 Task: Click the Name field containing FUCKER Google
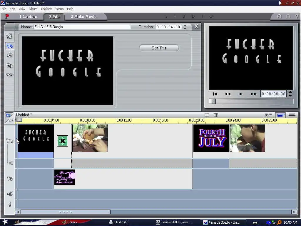coord(82,27)
